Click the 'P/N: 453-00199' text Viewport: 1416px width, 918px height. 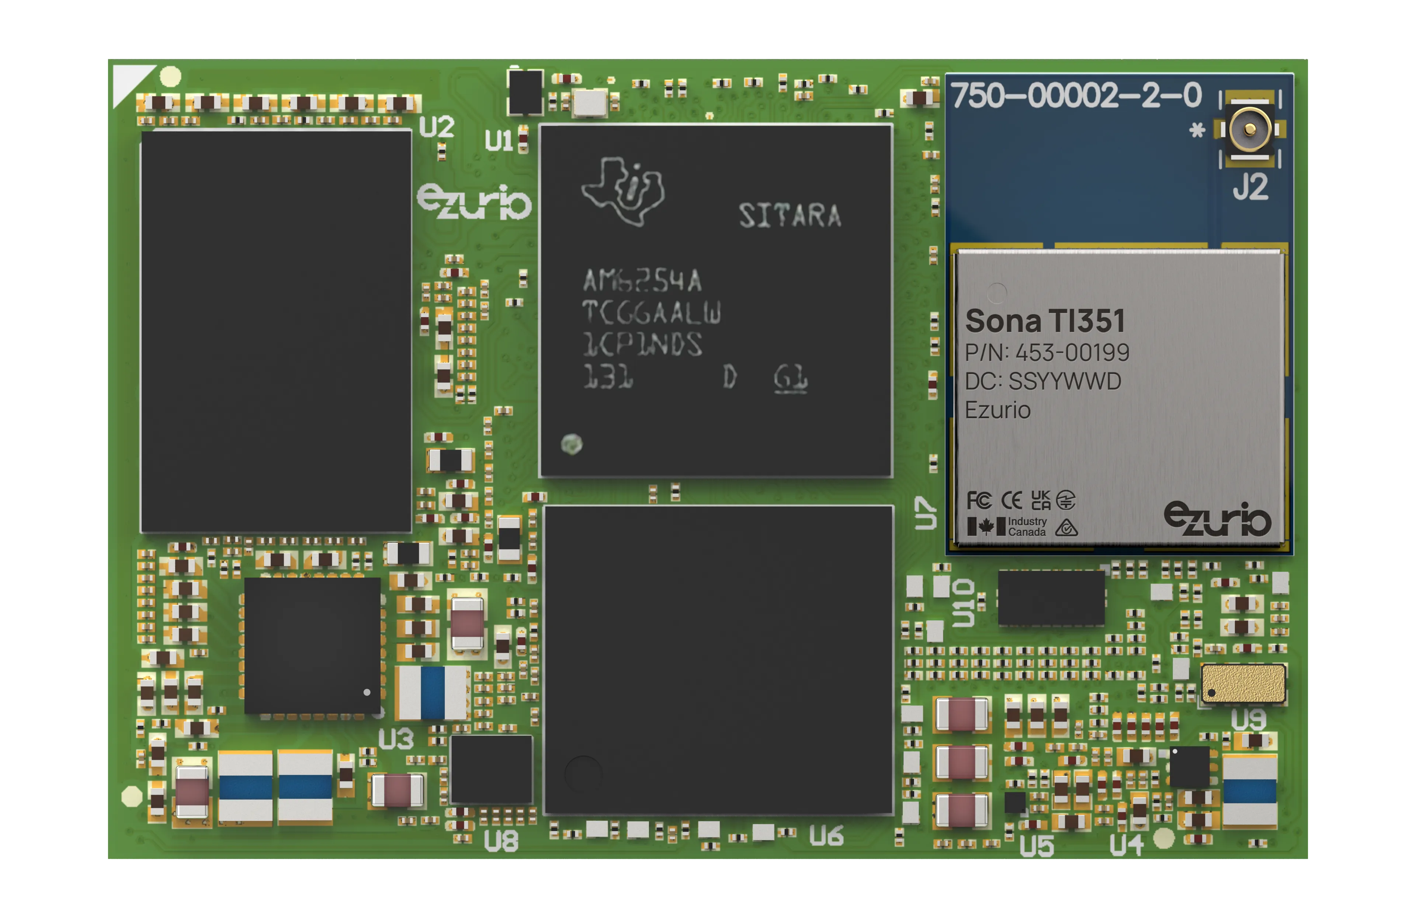click(x=1047, y=352)
